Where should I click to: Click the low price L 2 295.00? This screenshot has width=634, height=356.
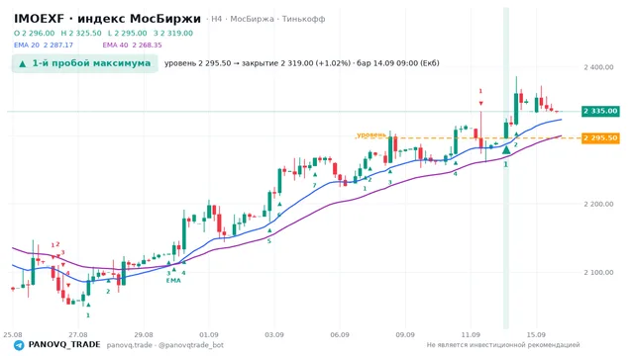(128, 33)
